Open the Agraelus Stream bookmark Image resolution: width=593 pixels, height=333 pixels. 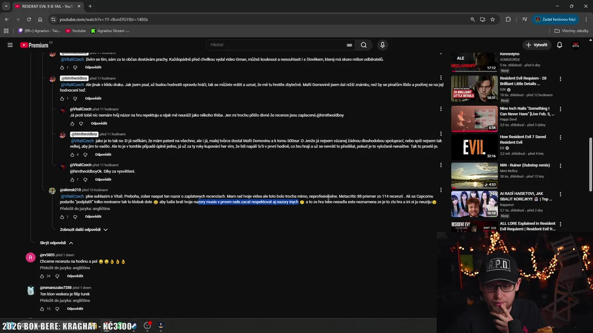click(110, 31)
